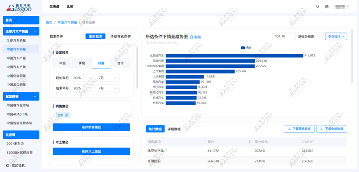Toggle the 合计 legend marker
Image resolution: width=359 pixels, height=172 pixels.
pos(243,48)
